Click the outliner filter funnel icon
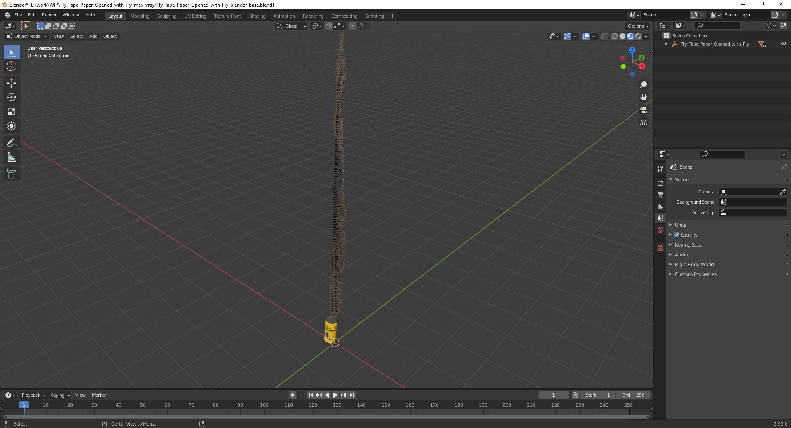 [x=768, y=26]
